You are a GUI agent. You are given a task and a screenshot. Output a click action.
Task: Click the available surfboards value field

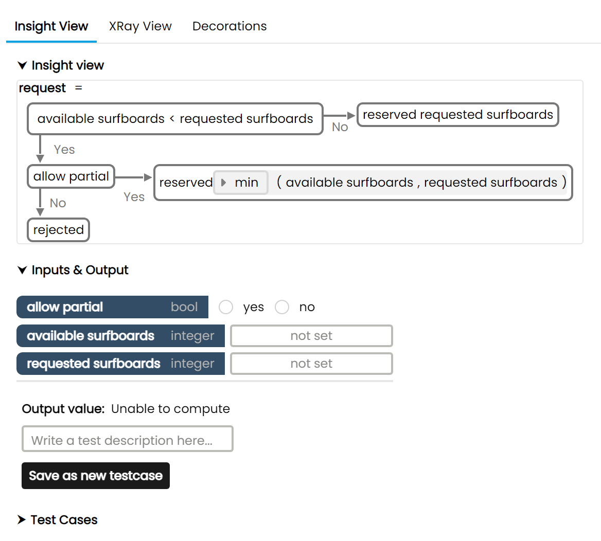click(311, 336)
